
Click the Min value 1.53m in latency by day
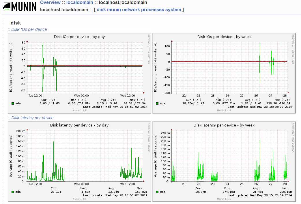click(86, 192)
